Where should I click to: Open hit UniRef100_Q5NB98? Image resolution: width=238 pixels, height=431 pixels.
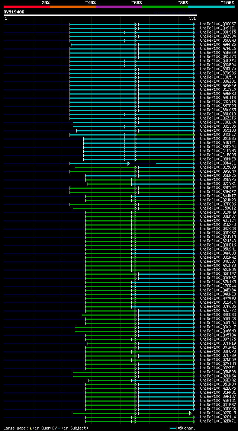218,373
